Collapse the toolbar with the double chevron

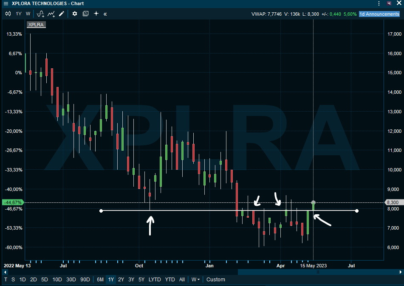click(x=105, y=14)
